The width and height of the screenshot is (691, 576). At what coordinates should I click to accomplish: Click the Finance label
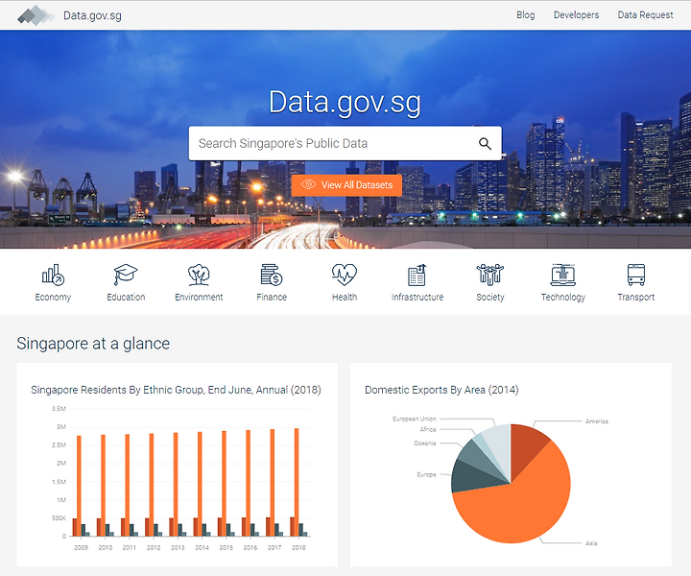[272, 297]
